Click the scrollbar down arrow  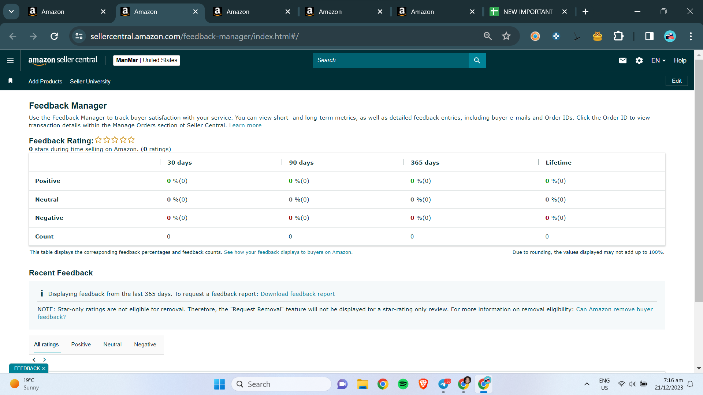pyautogui.click(x=699, y=368)
